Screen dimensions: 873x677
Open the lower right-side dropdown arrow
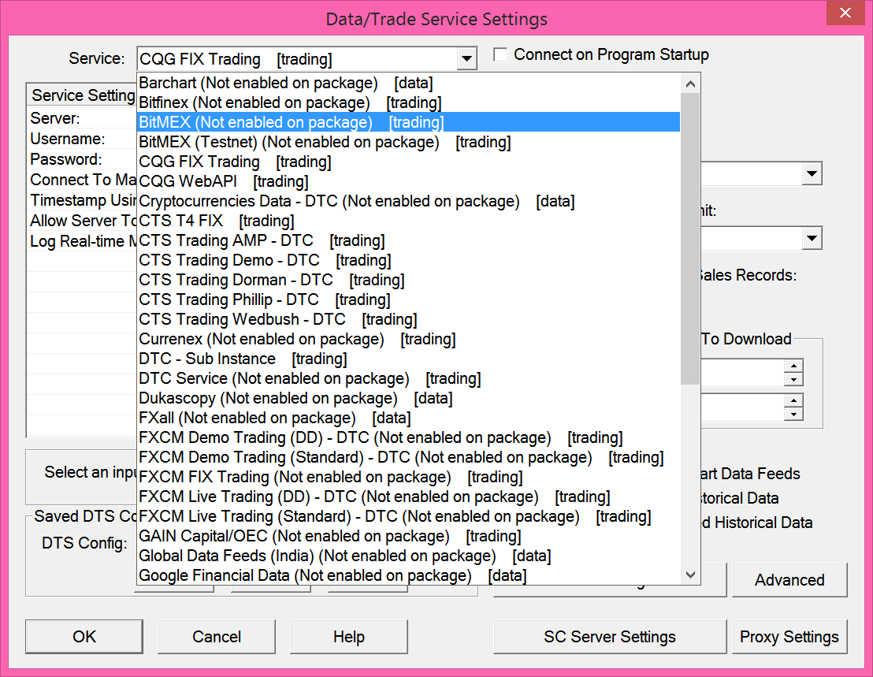click(x=812, y=238)
